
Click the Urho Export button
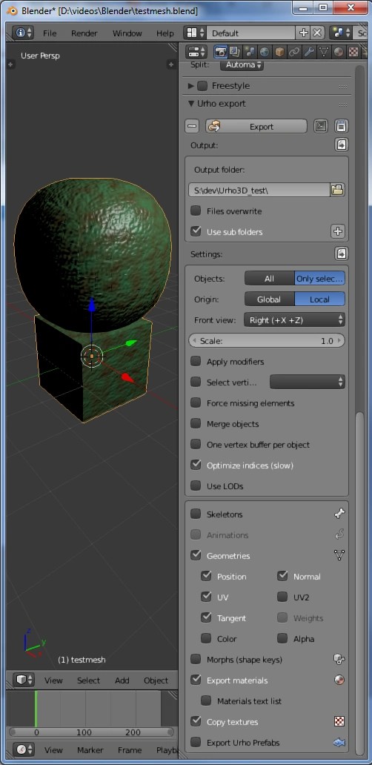coord(256,126)
